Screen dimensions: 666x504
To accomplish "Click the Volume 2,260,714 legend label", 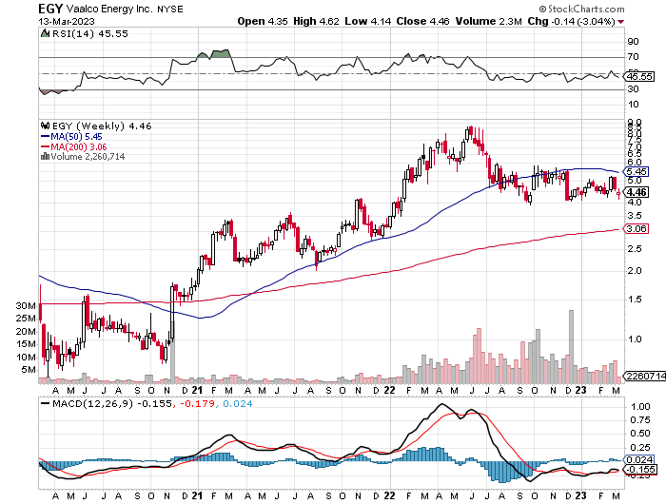I will click(88, 156).
